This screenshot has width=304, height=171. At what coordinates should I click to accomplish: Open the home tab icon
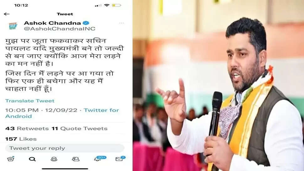(11, 159)
